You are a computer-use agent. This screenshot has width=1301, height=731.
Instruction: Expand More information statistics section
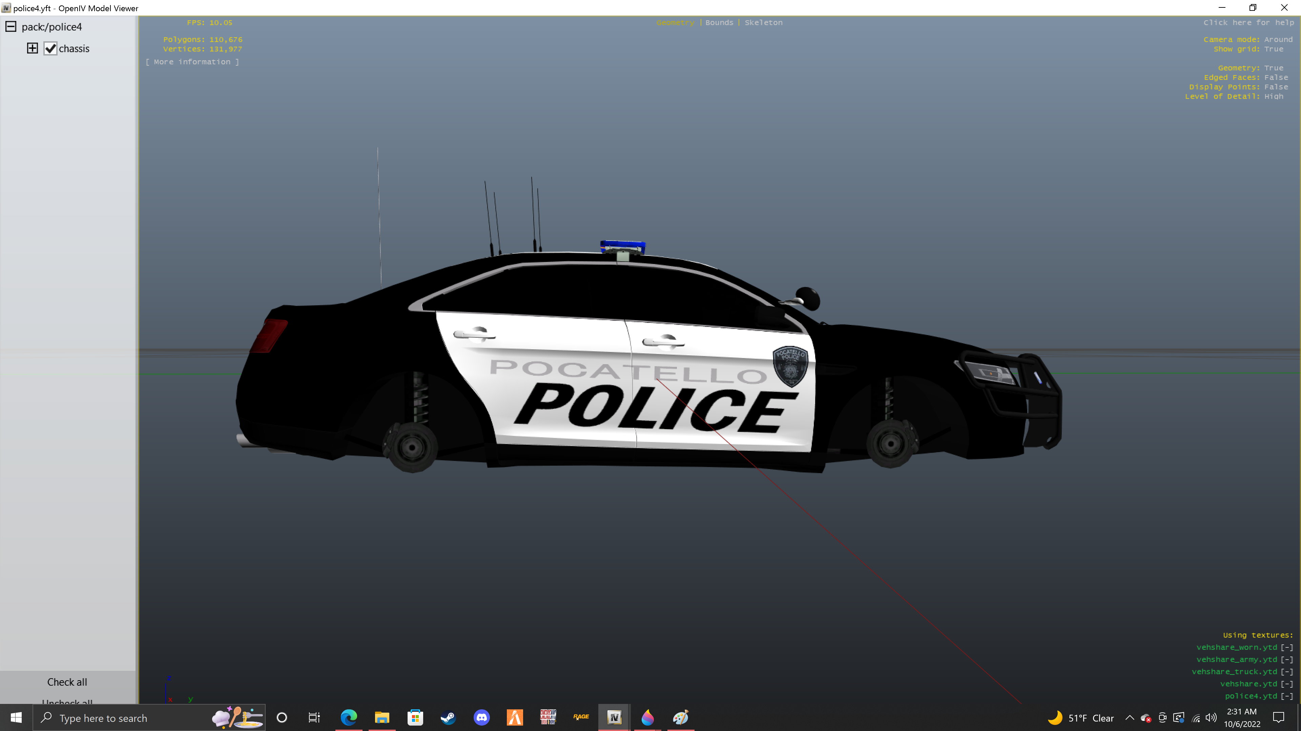coord(192,62)
